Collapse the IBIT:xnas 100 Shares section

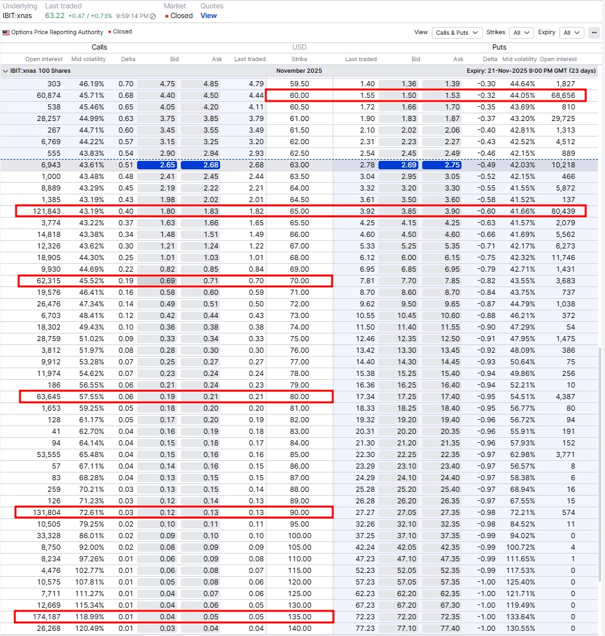point(6,70)
